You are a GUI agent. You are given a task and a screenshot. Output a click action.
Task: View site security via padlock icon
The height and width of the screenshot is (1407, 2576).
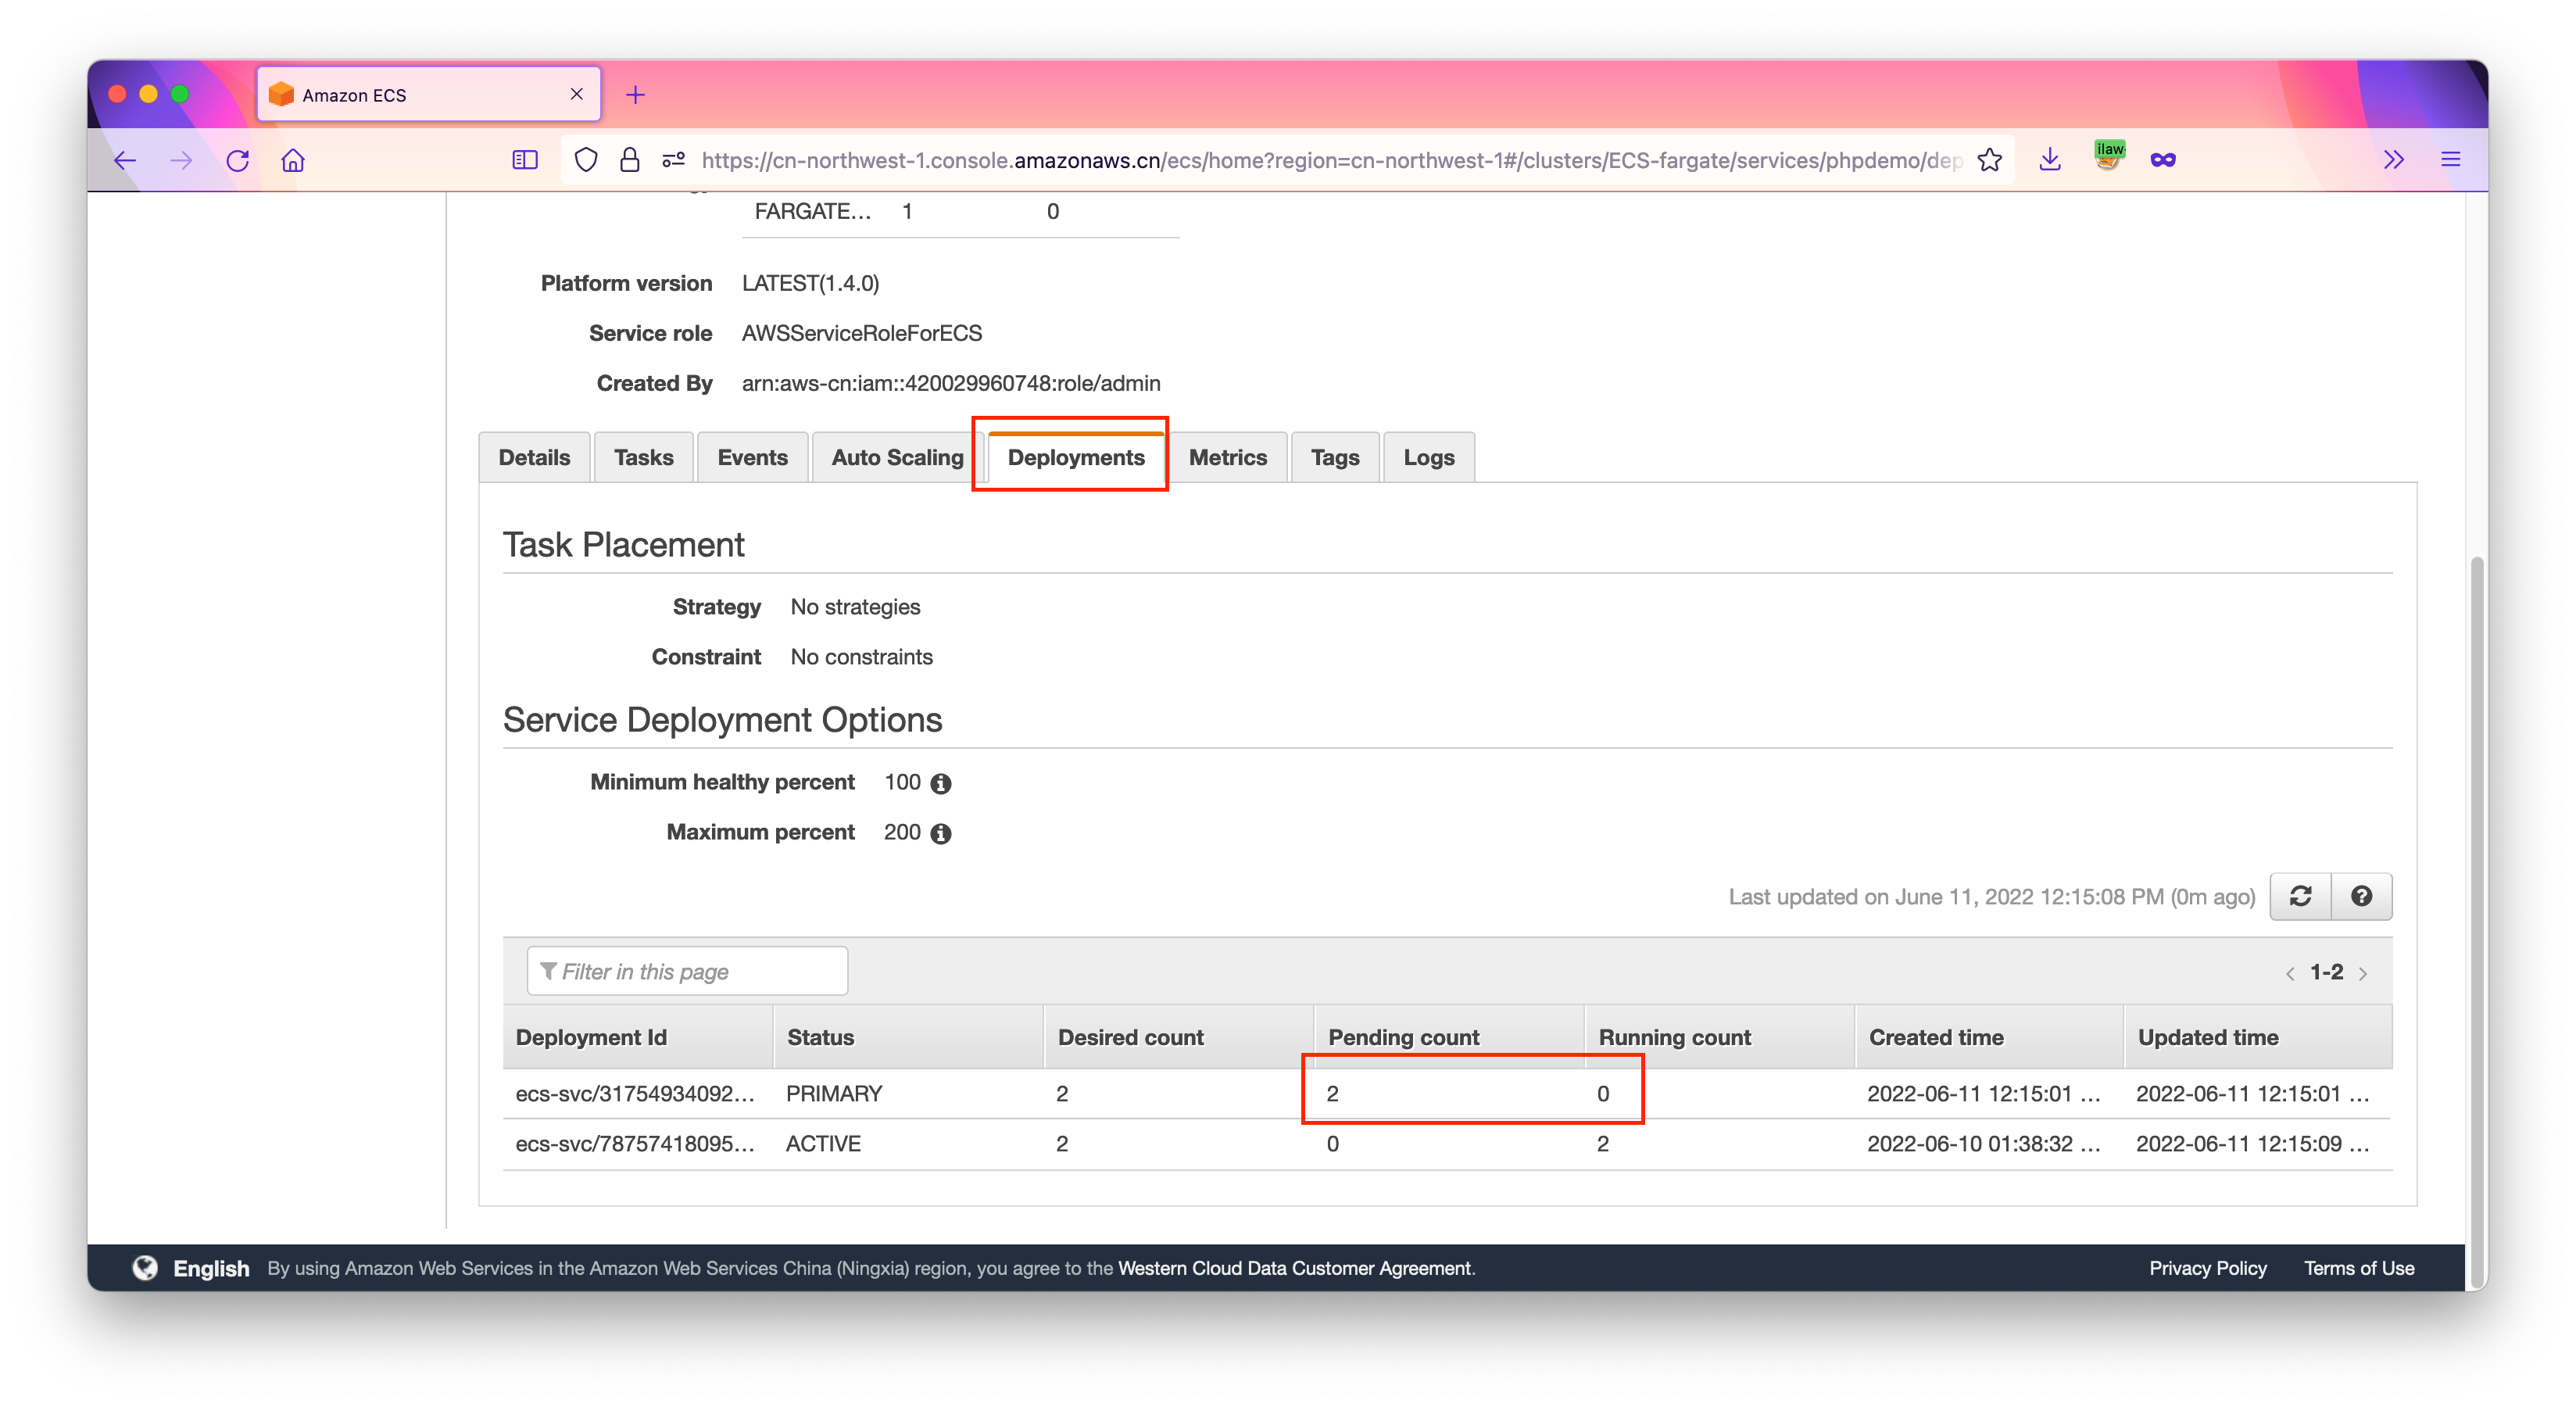[629, 160]
